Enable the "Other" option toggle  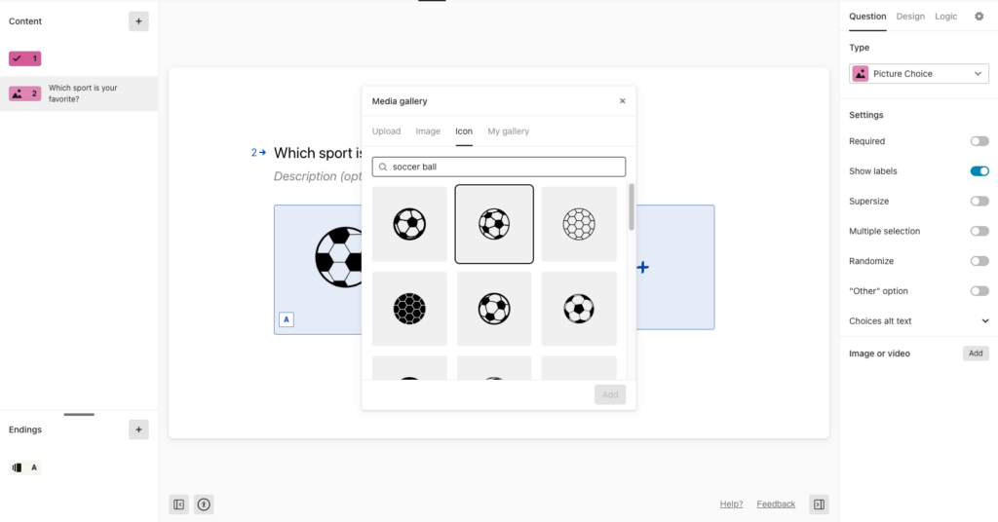[979, 290]
